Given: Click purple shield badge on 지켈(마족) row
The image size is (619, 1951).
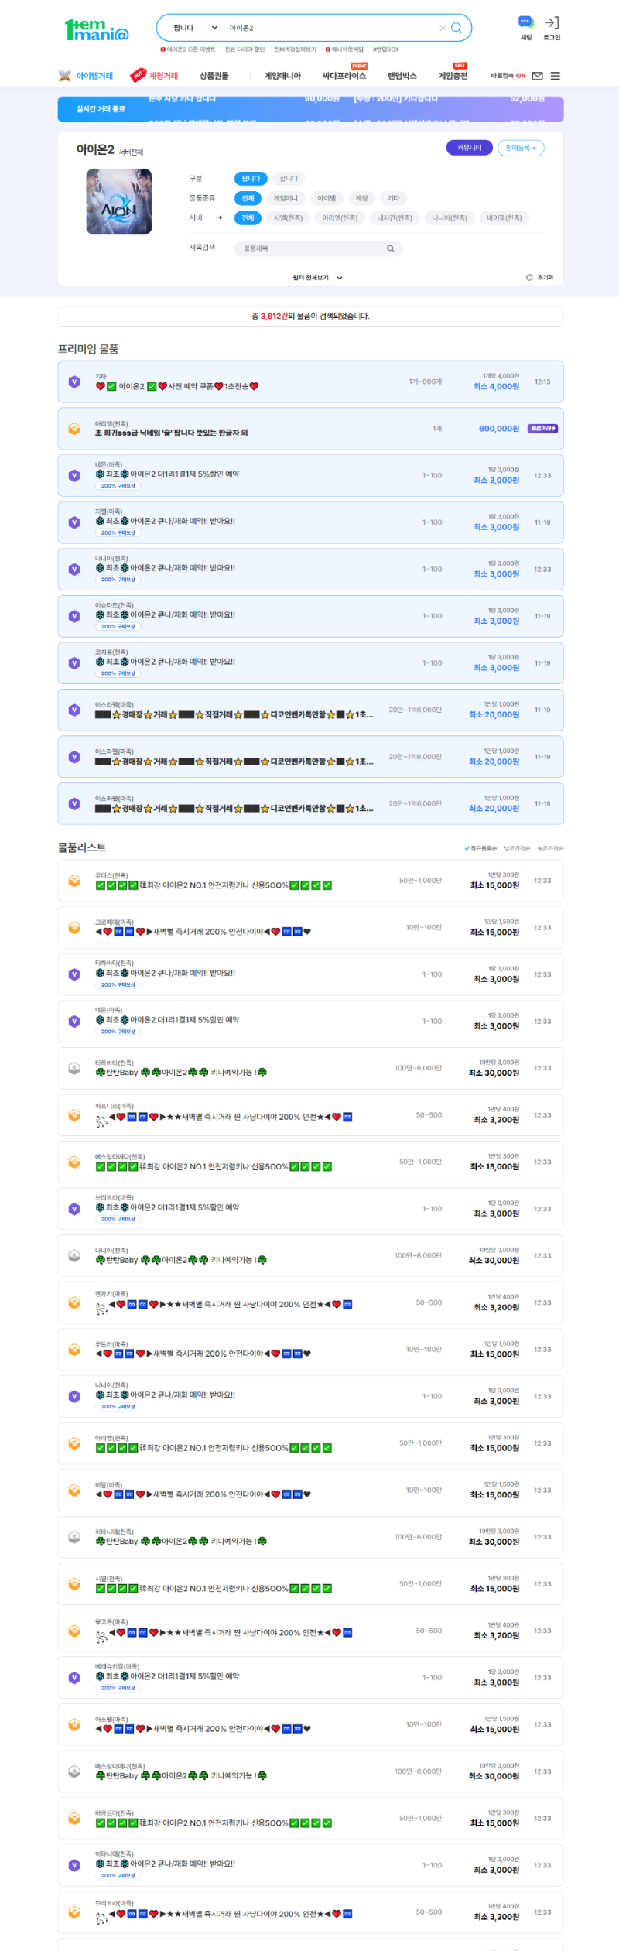Looking at the screenshot, I should click(74, 522).
